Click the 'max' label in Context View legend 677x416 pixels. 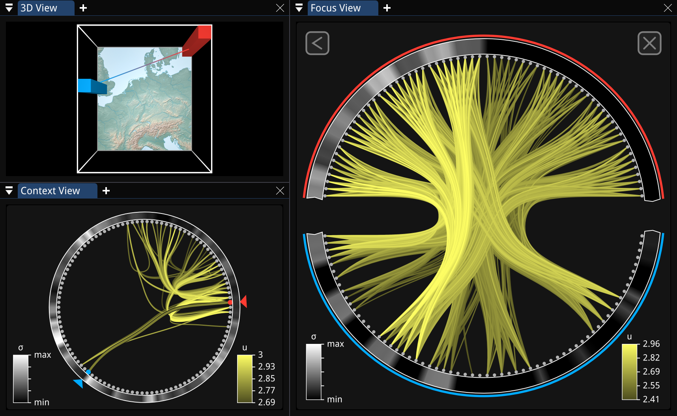(43, 355)
